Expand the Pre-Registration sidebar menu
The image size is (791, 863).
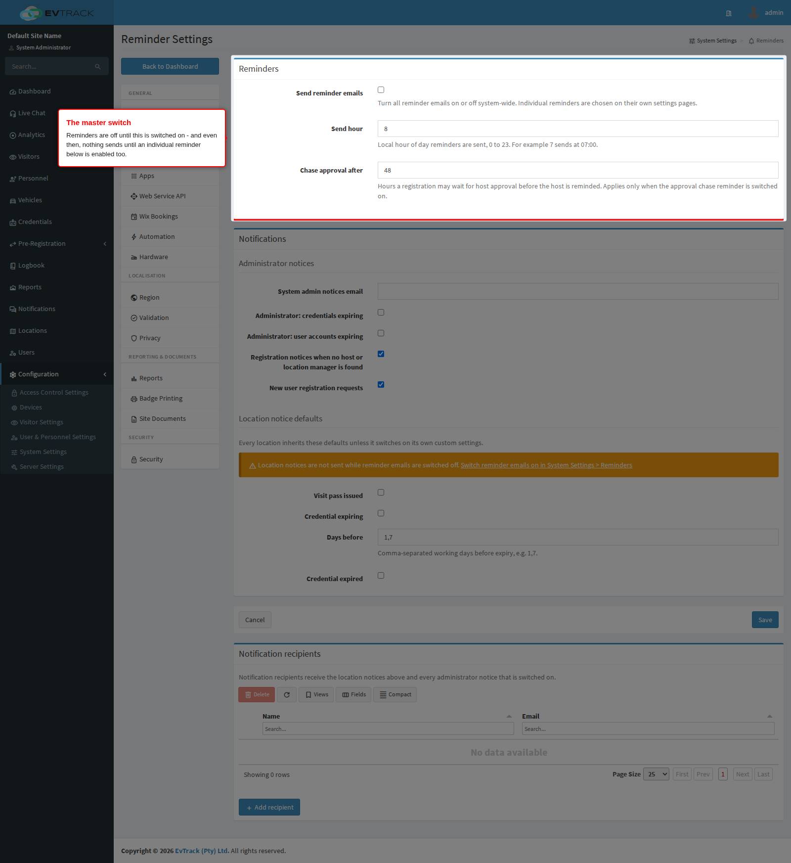[57, 244]
